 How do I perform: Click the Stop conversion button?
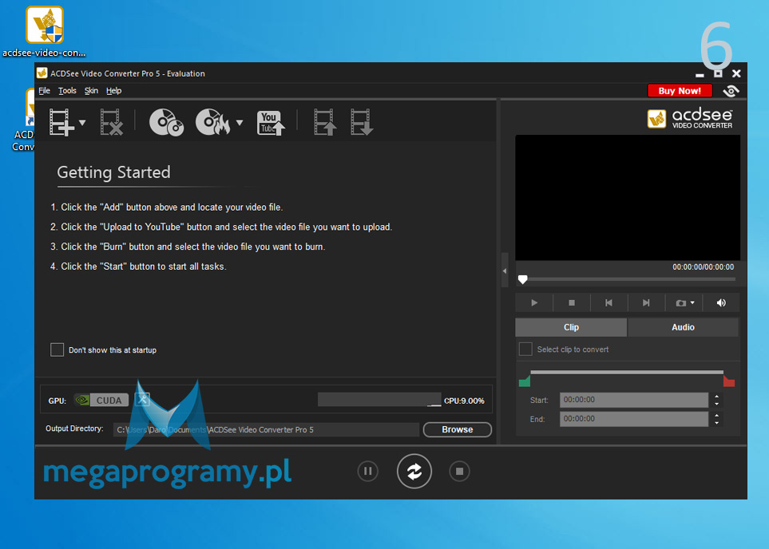[x=459, y=471]
